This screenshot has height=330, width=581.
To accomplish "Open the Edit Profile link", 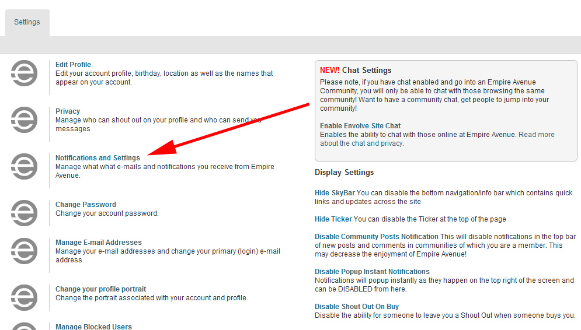I will click(73, 64).
